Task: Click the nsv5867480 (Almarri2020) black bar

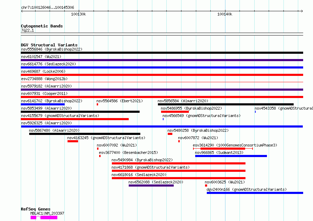Action: click(x=85, y=134)
